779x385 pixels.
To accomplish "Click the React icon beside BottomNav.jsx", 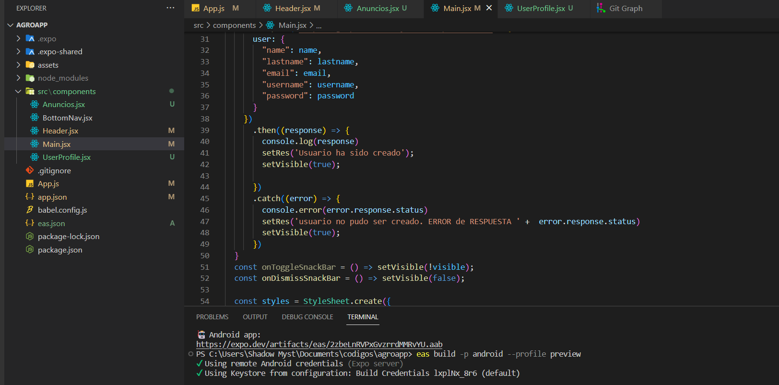I will click(x=35, y=118).
